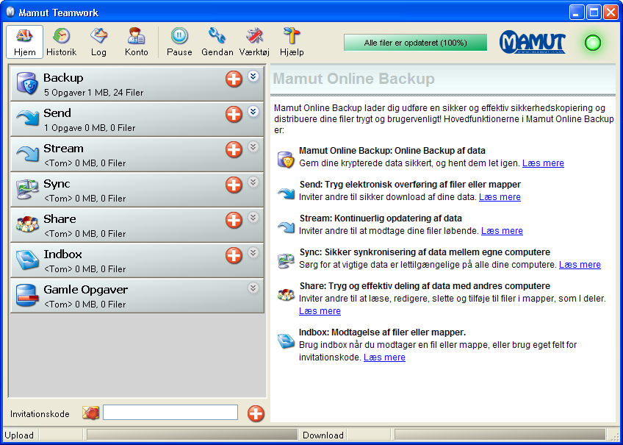Open the Konto account icon
The width and height of the screenshot is (623, 445).
point(136,42)
